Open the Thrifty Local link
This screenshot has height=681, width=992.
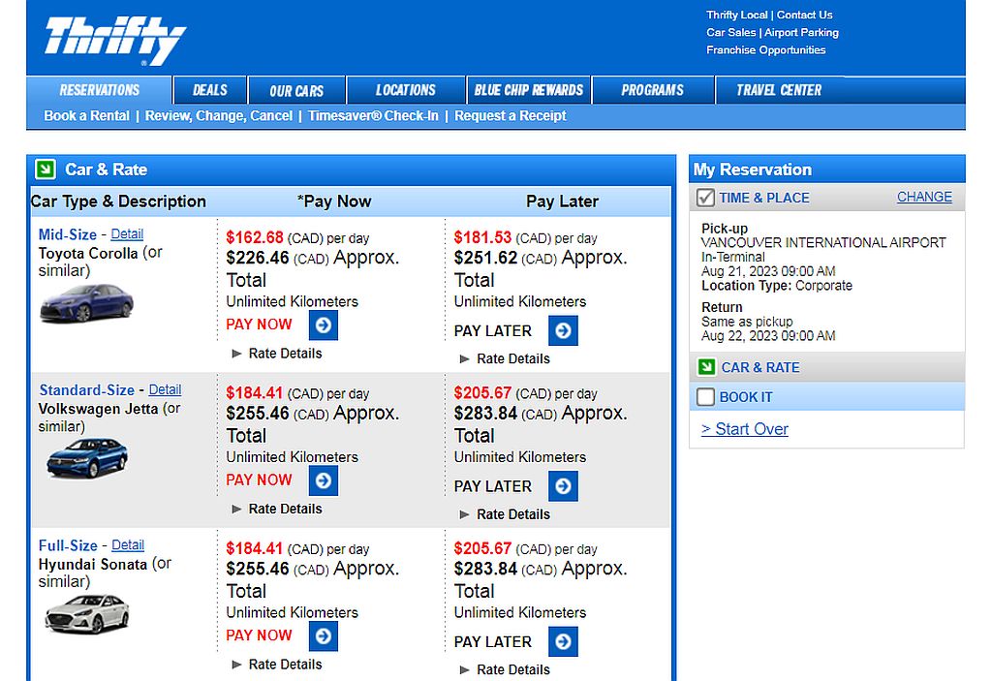click(736, 15)
